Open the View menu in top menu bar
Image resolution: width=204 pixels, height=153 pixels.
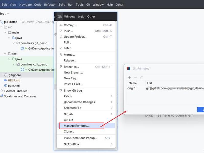point(13,5)
